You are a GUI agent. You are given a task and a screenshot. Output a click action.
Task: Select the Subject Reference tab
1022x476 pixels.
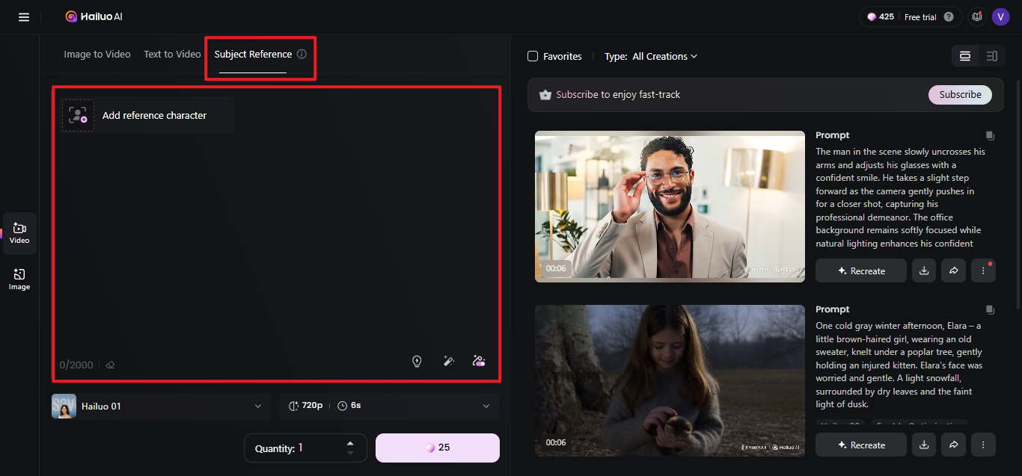(253, 54)
